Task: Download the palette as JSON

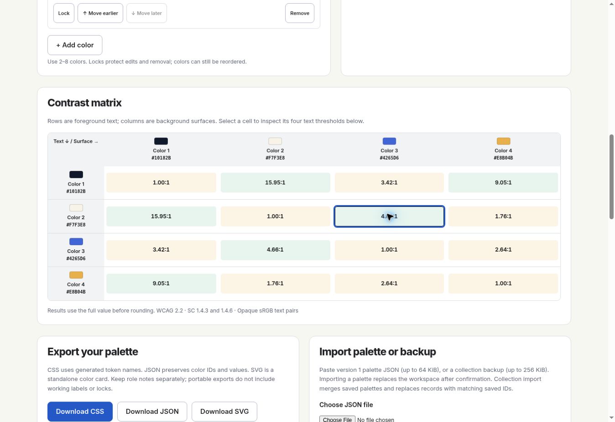Action: 152,412
